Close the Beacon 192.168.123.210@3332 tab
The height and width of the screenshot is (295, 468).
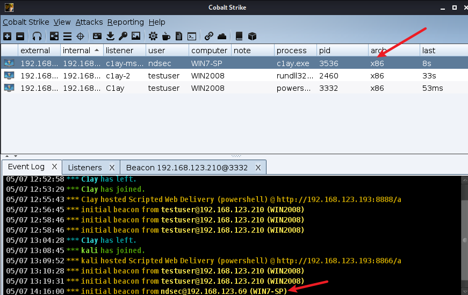(258, 168)
